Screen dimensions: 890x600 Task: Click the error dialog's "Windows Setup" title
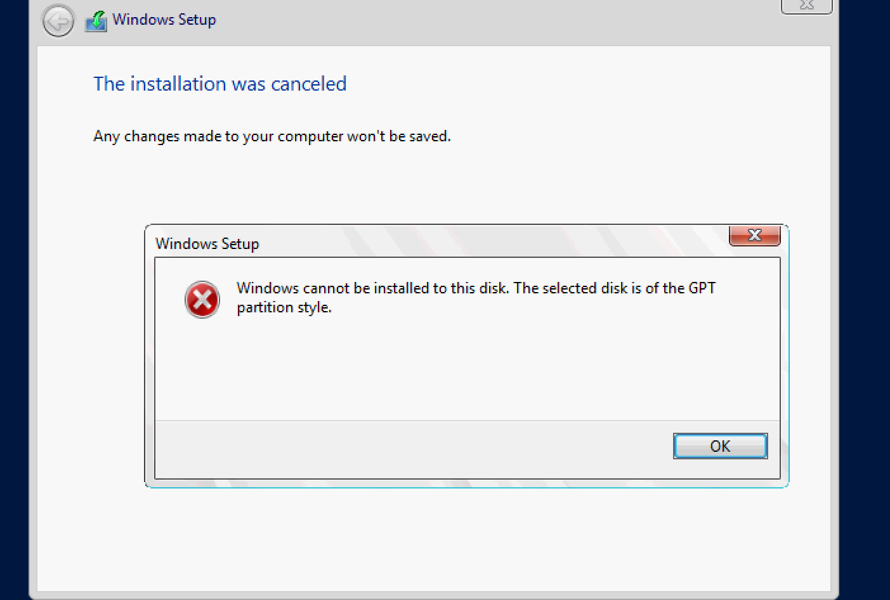click(207, 244)
